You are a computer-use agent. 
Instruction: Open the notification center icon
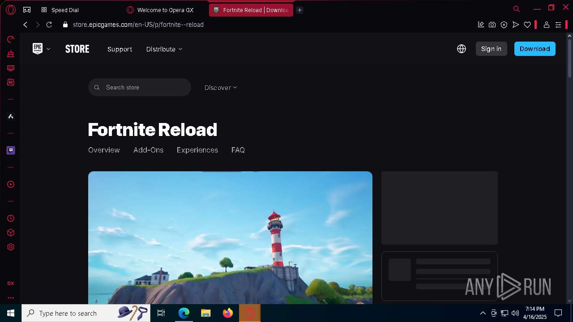pyautogui.click(x=558, y=313)
